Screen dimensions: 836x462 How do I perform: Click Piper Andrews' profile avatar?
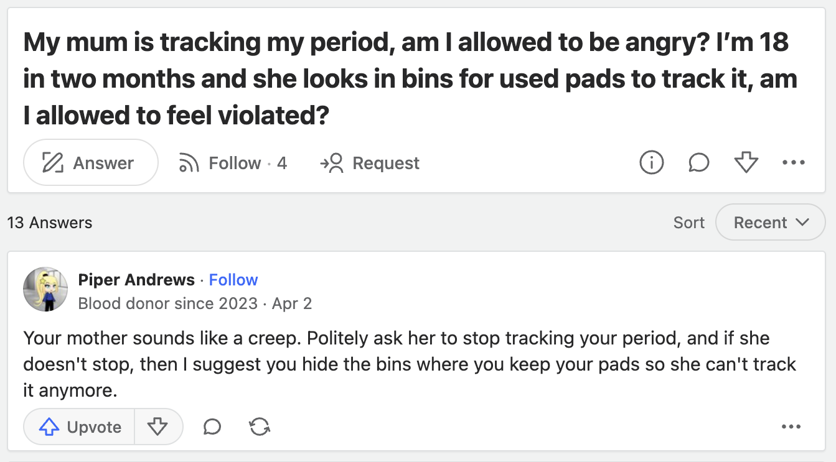tap(45, 289)
